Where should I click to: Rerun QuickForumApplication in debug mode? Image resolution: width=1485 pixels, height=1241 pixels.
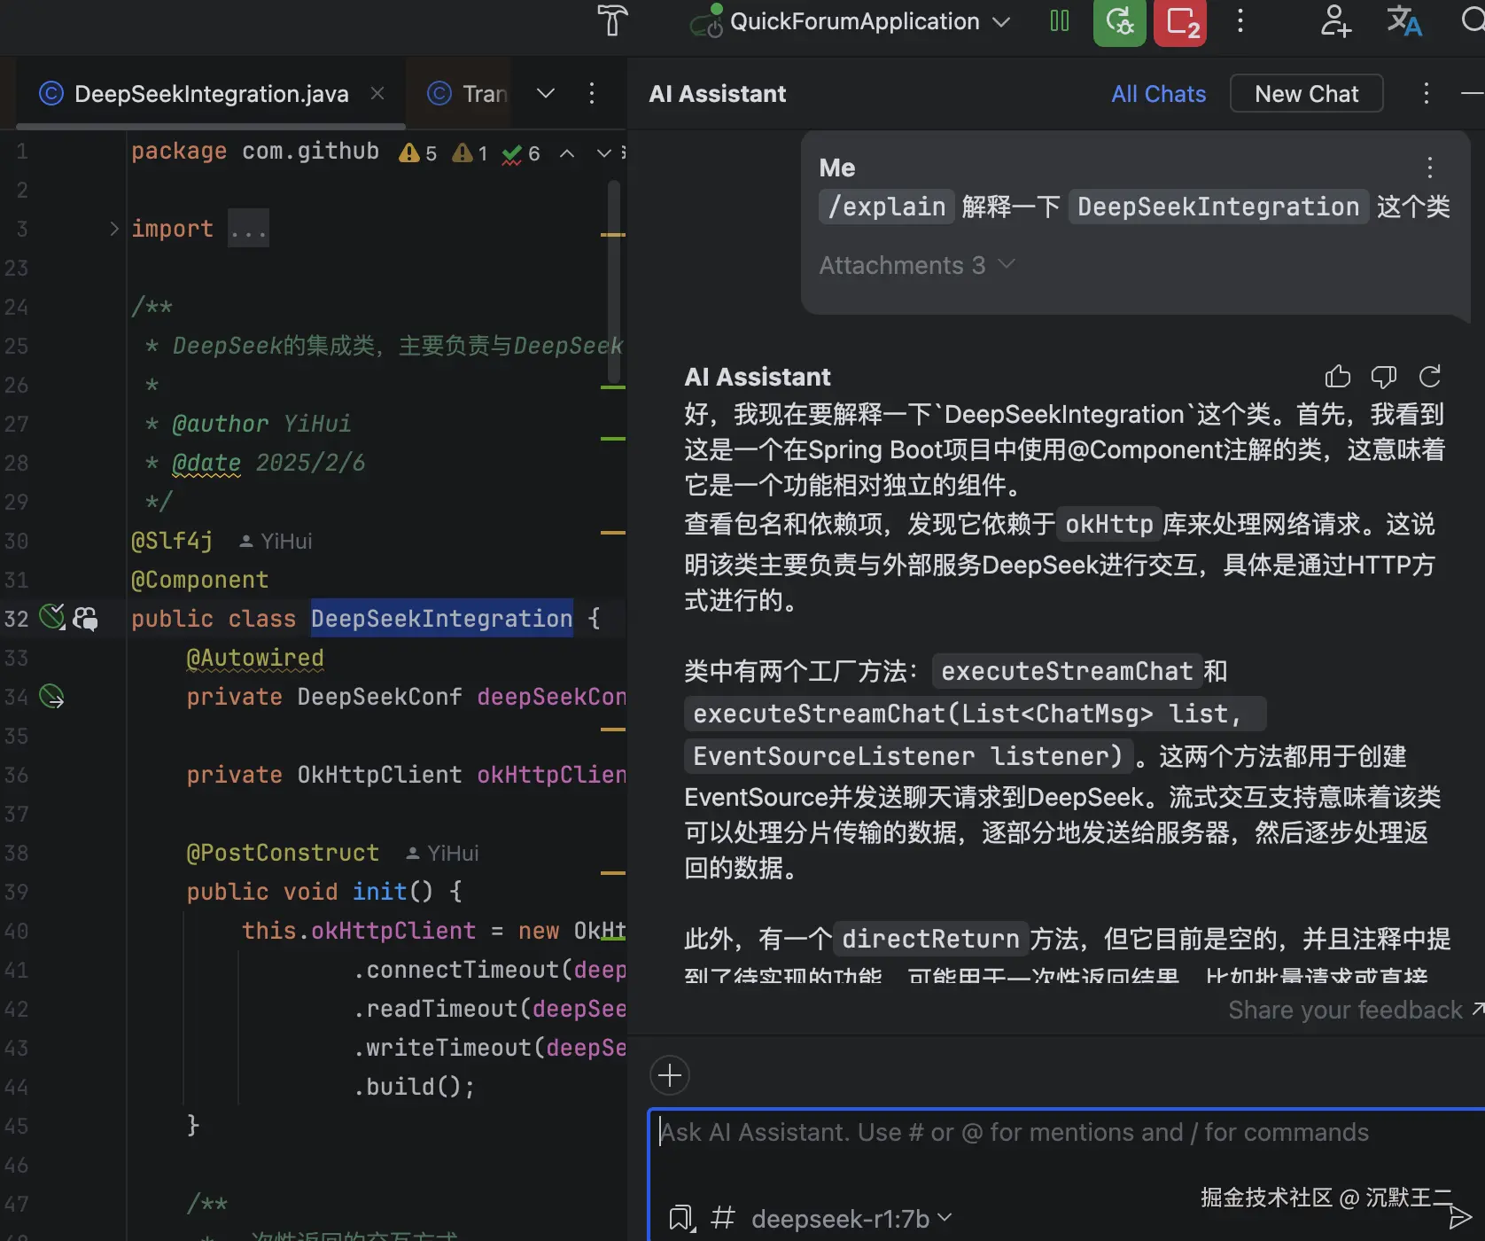point(1120,21)
